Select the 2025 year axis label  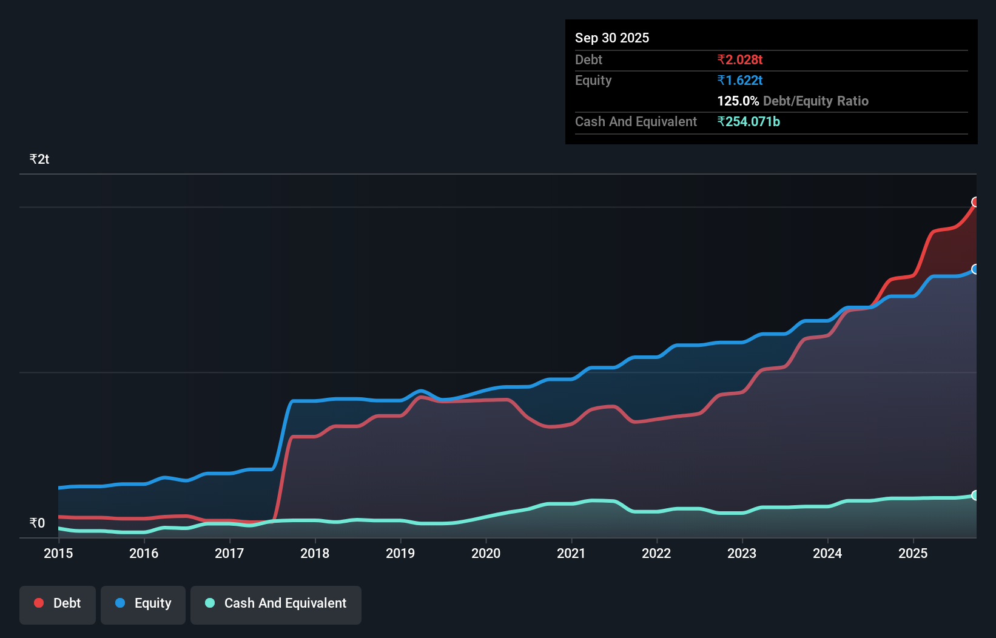pyautogui.click(x=914, y=554)
